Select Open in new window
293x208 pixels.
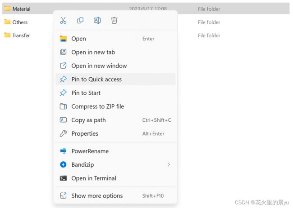[x=115, y=66]
